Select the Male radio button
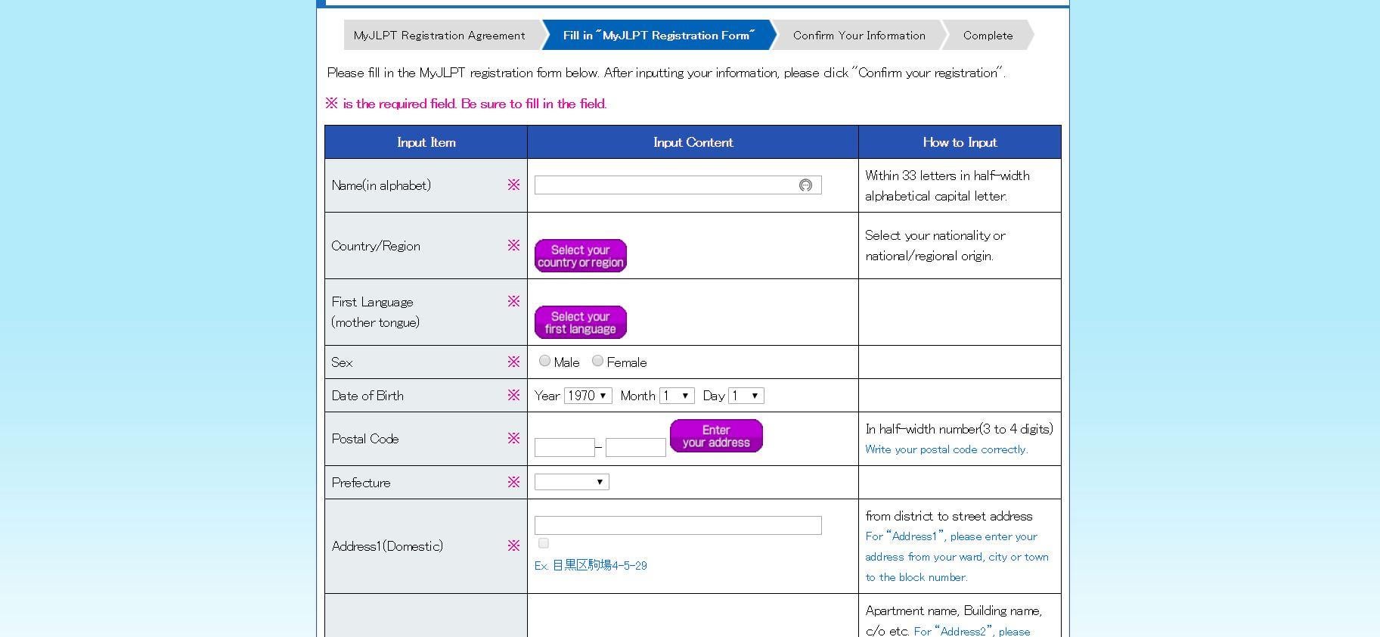The width and height of the screenshot is (1380, 637). (544, 361)
